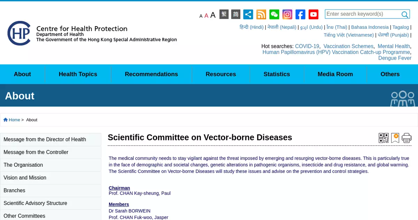
Task: Click the bookmark icon with orange plus
Action: tap(395, 138)
